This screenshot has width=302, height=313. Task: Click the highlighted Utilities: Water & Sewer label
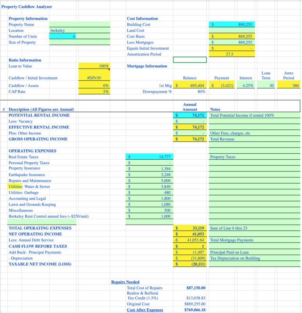tap(29, 187)
